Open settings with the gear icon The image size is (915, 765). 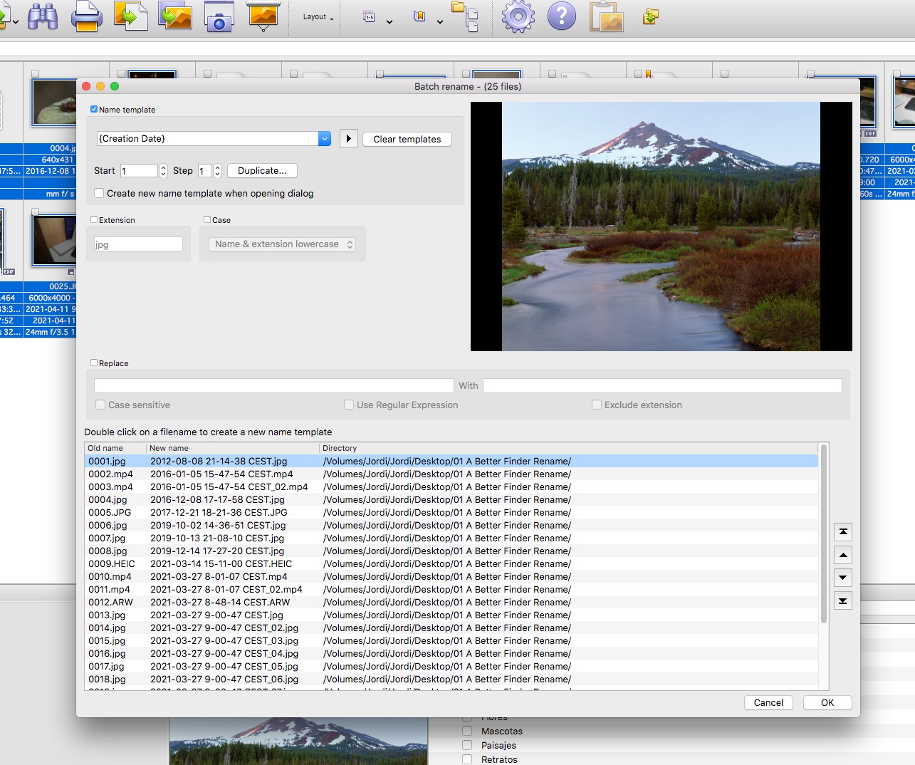[518, 16]
